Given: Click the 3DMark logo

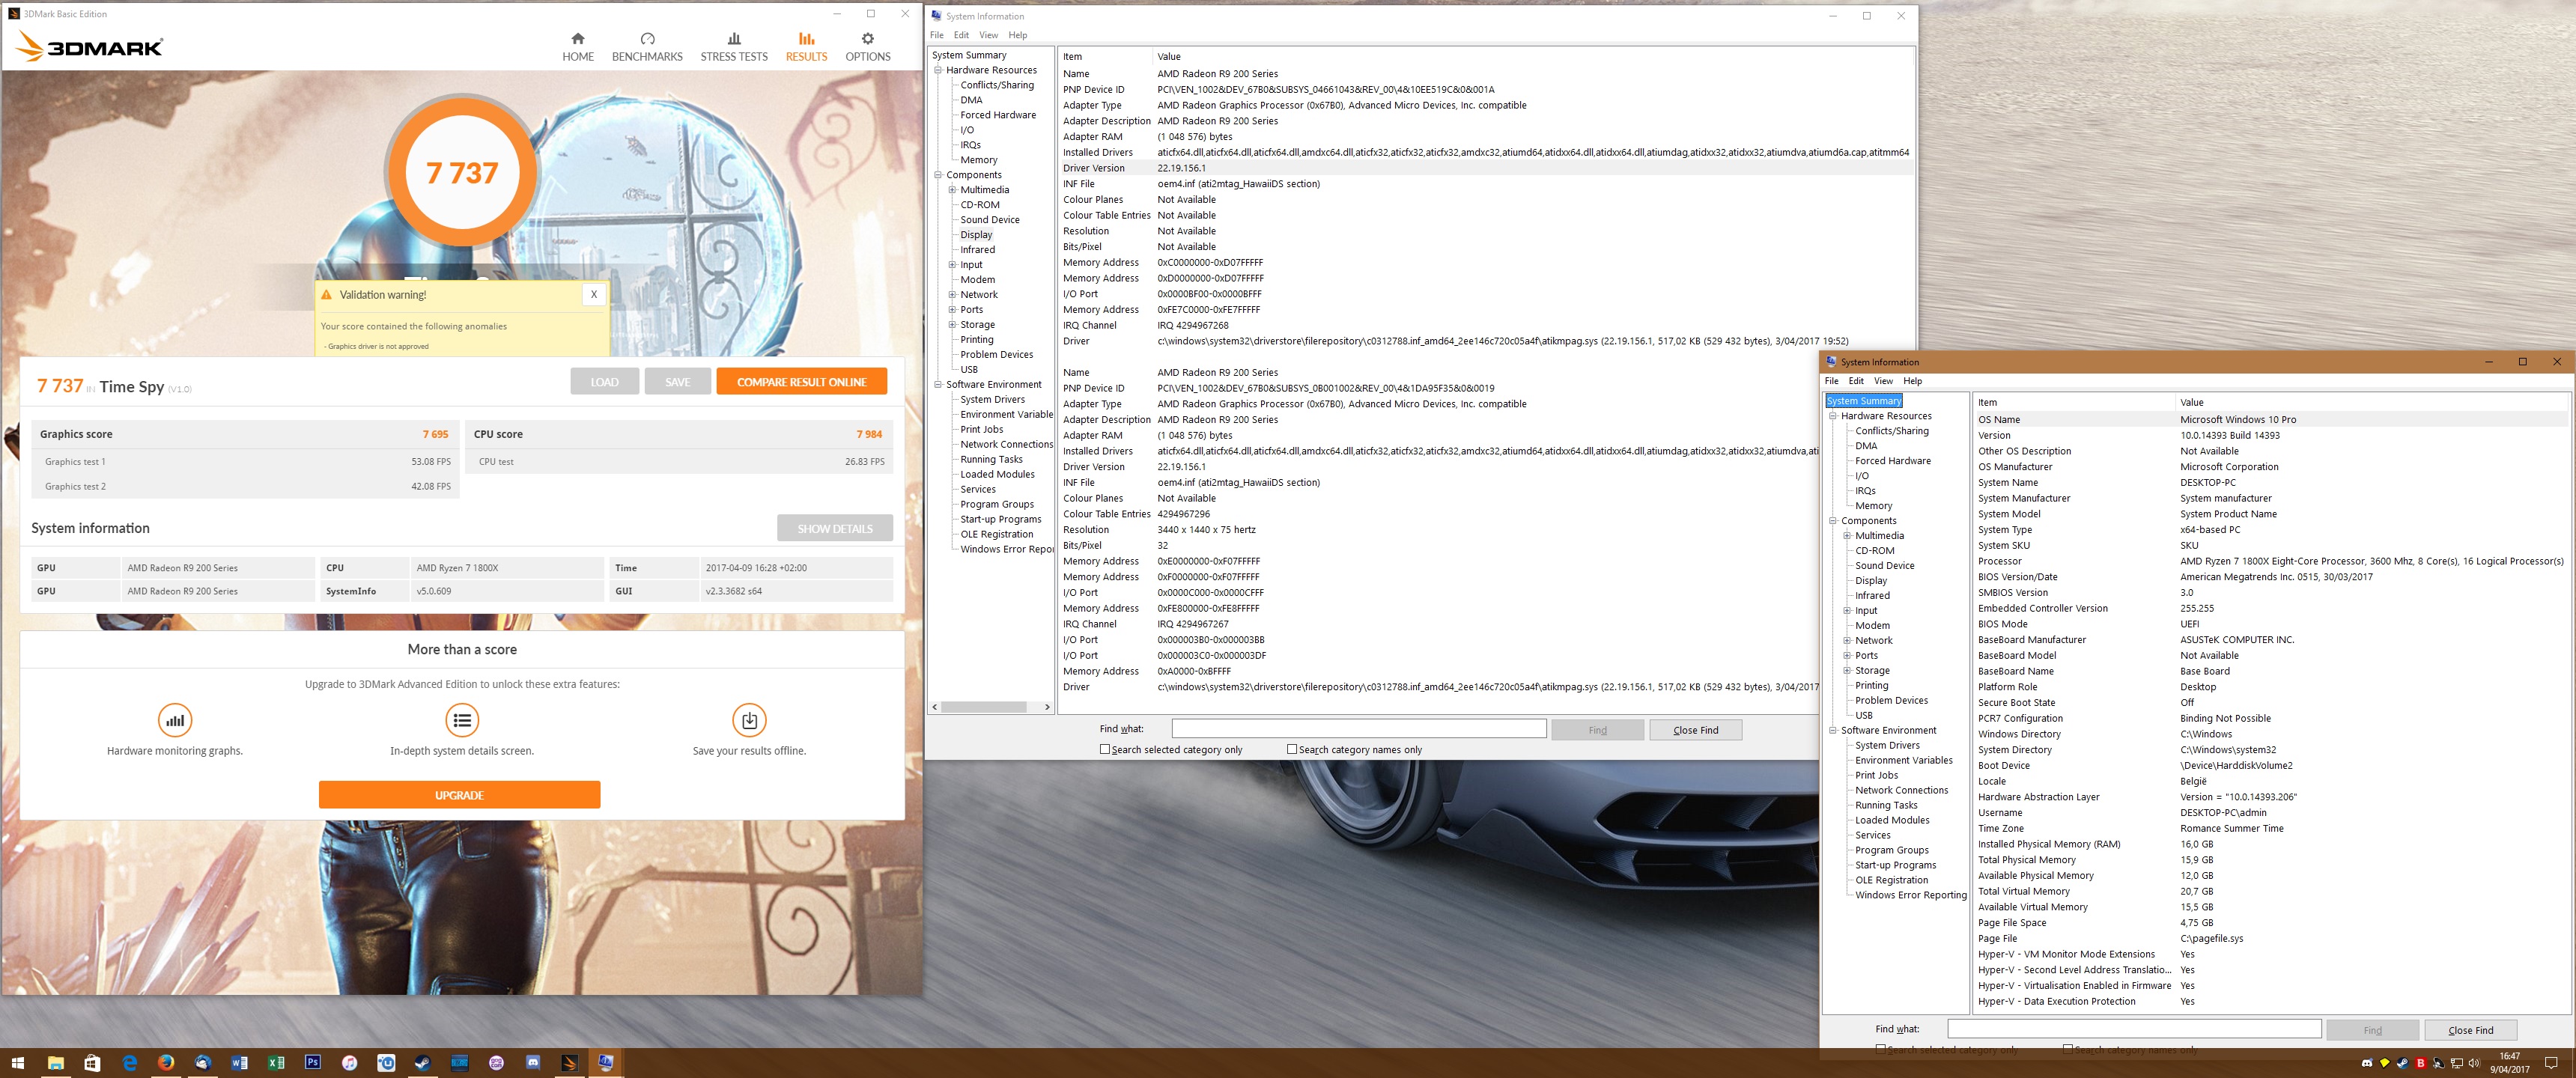Looking at the screenshot, I should coord(90,46).
